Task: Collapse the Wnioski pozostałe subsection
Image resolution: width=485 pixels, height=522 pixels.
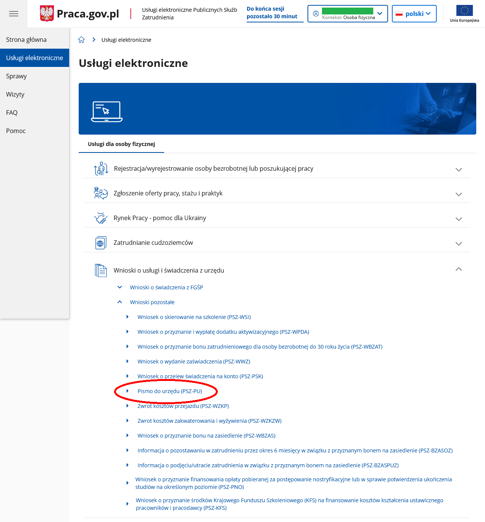Action: [x=152, y=302]
